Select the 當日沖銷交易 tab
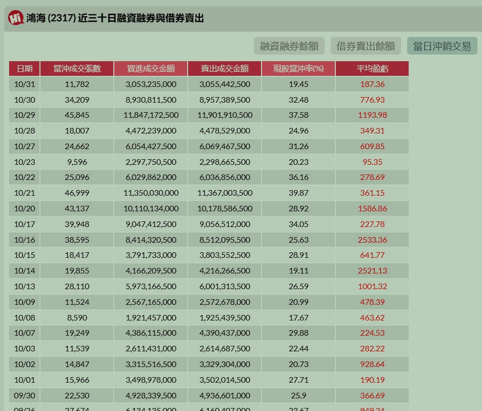 click(442, 46)
